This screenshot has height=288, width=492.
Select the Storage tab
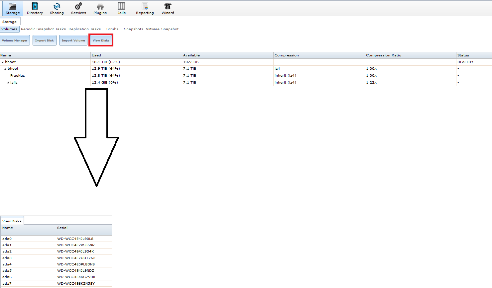[10, 22]
